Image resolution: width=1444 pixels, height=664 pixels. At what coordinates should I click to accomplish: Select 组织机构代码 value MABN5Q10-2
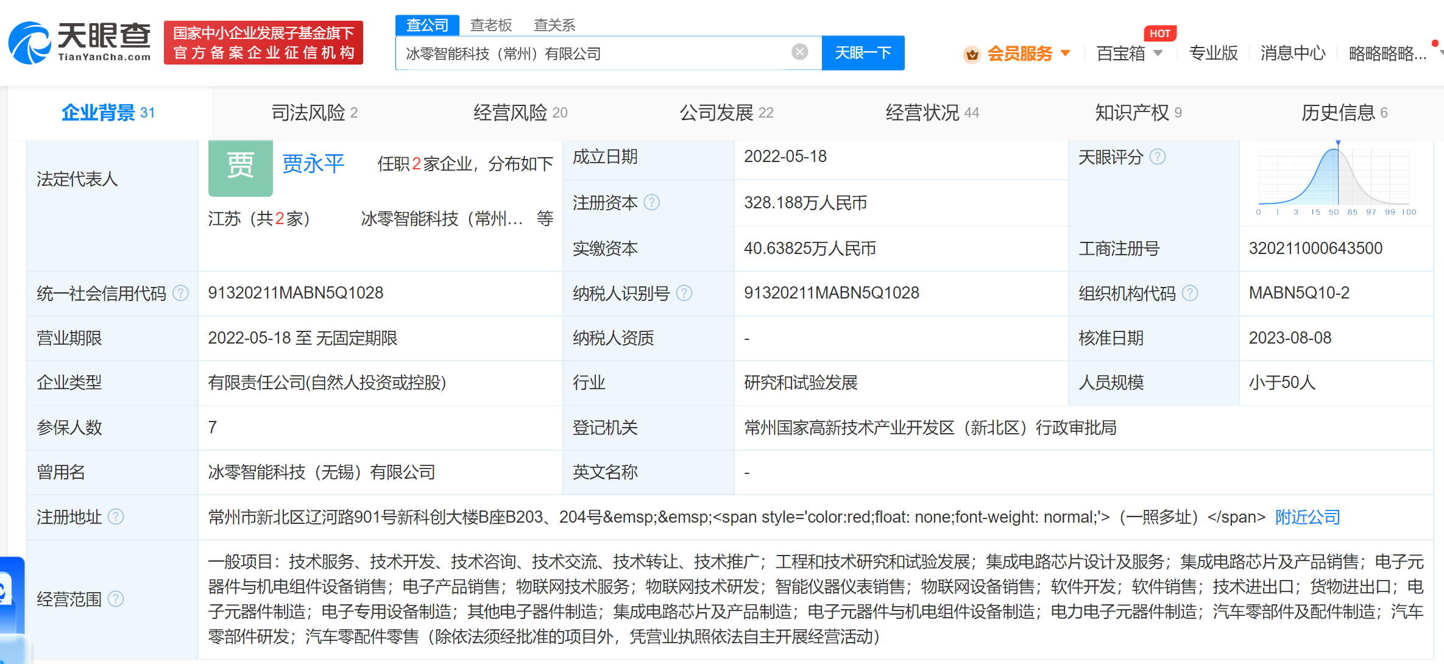click(1299, 293)
